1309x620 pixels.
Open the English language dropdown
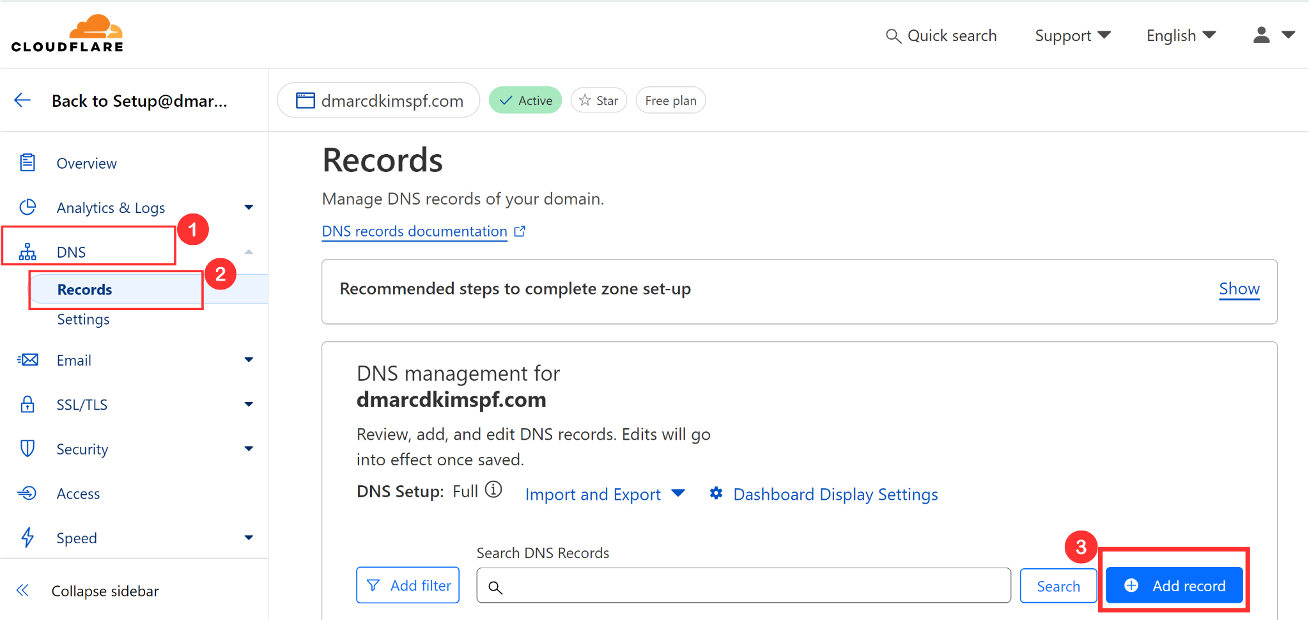[x=1181, y=35]
